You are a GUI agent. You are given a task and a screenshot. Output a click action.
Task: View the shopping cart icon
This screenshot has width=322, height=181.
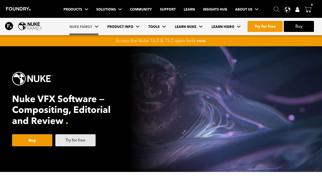[x=308, y=10]
